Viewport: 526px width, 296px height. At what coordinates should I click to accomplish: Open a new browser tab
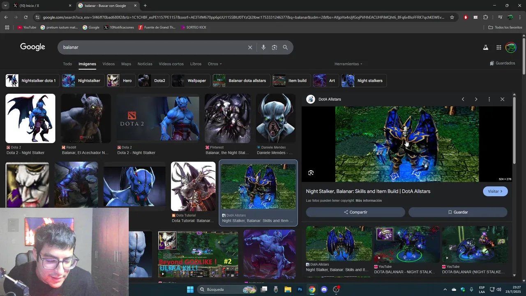145,5
